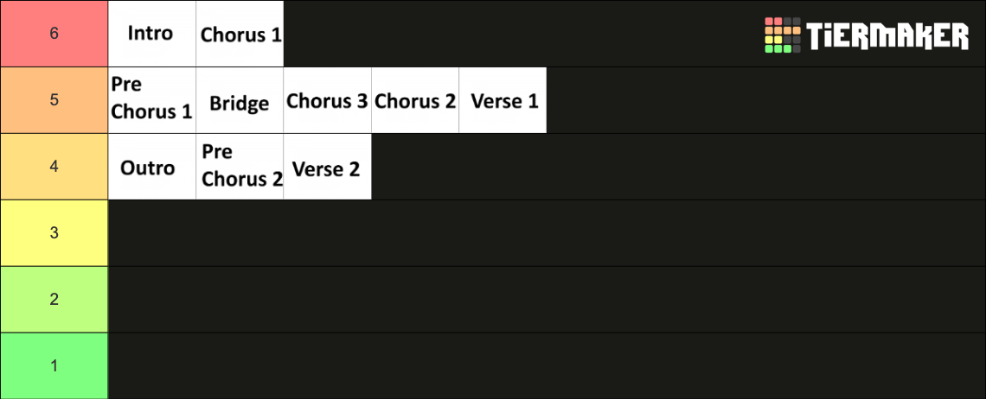The width and height of the screenshot is (986, 399).
Task: Click the yellow tier 3 label
Action: [x=54, y=233]
